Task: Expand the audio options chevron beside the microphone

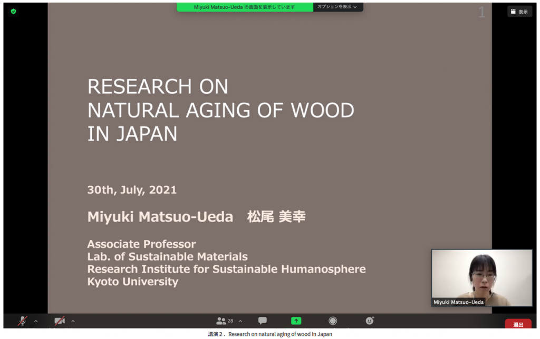Action: tap(36, 321)
